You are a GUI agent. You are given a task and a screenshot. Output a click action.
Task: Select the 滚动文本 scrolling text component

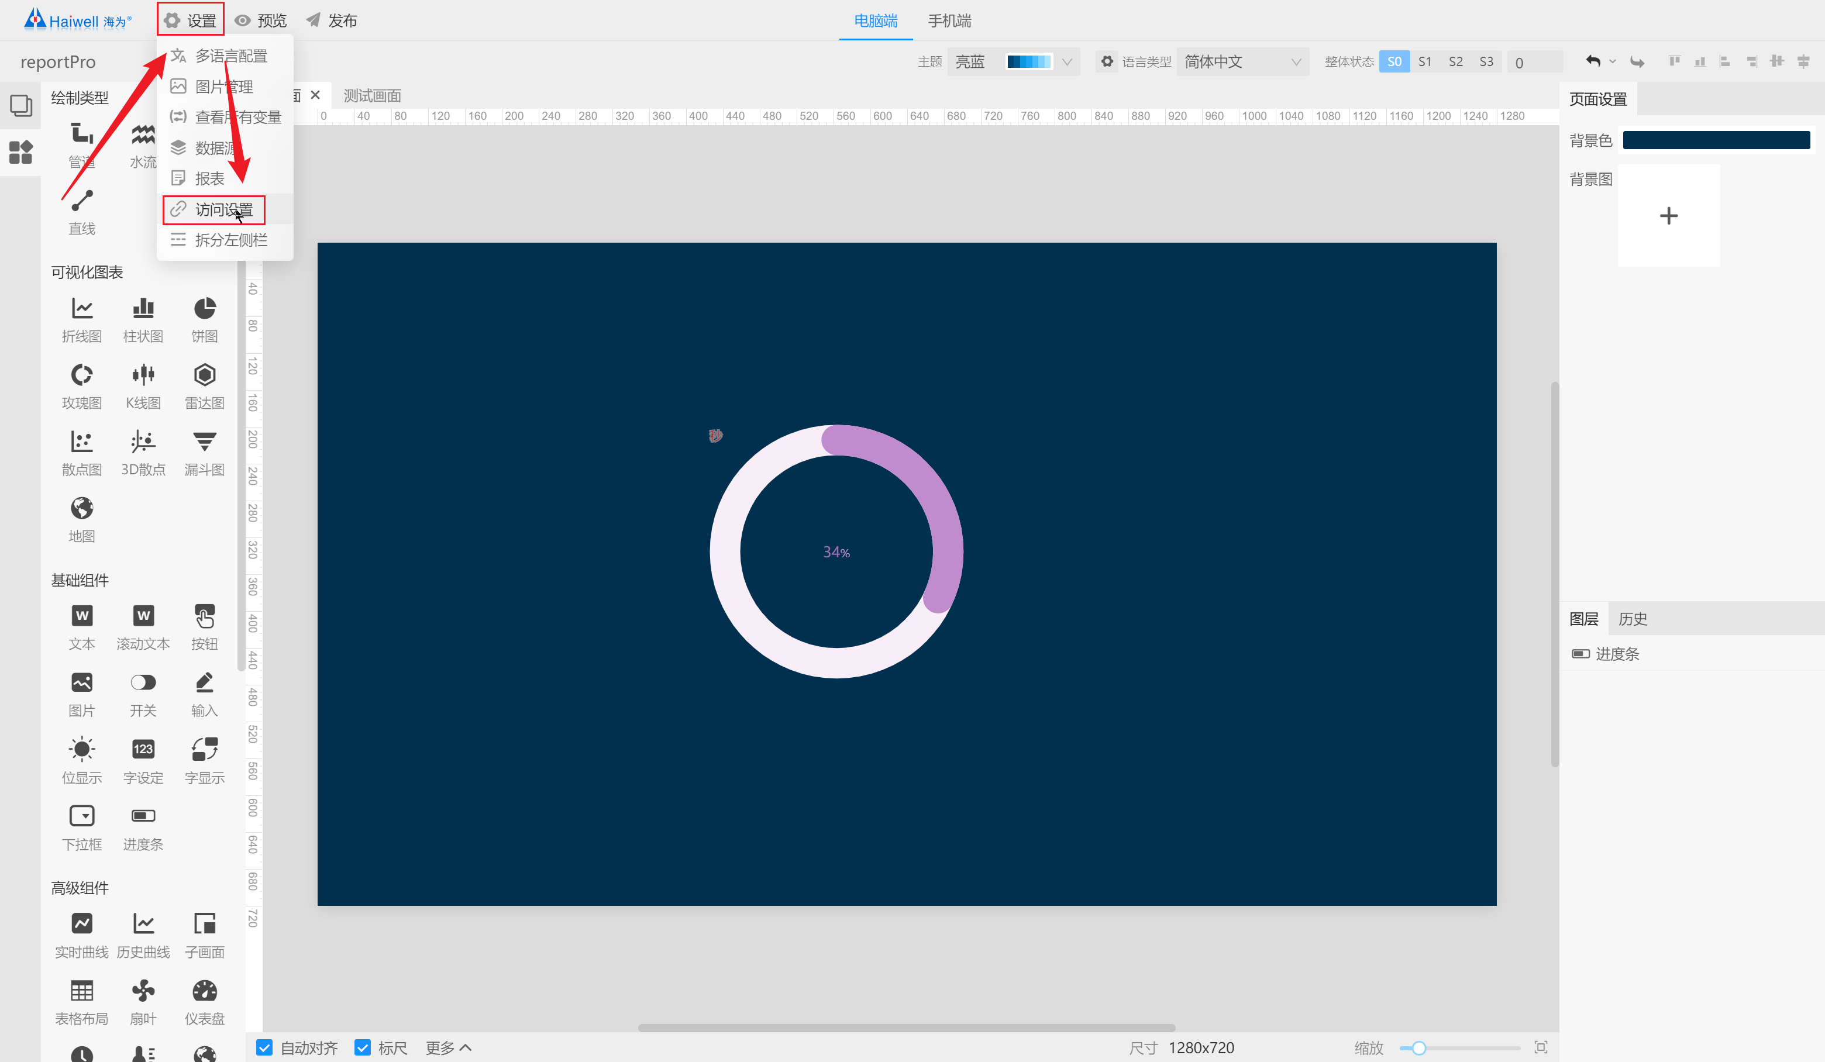coord(143,627)
